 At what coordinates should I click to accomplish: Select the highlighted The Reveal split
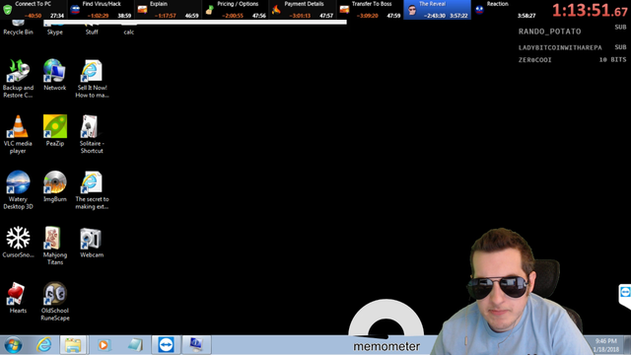point(437,10)
